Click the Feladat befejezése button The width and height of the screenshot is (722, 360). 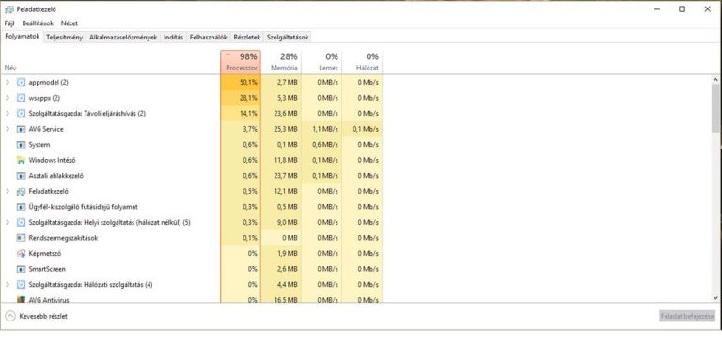(687, 316)
